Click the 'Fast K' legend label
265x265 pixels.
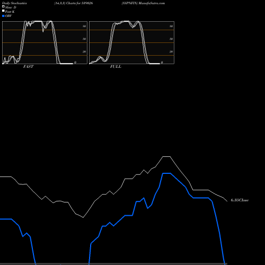(10, 12)
